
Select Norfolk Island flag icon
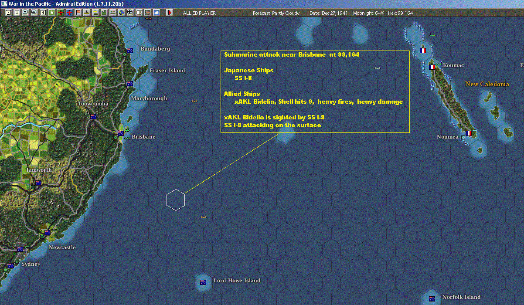click(x=432, y=299)
